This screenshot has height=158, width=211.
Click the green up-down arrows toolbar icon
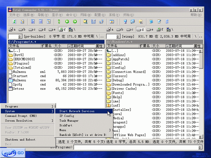59,21
